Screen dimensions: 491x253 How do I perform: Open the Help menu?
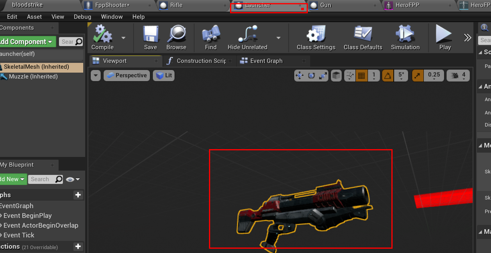[138, 17]
